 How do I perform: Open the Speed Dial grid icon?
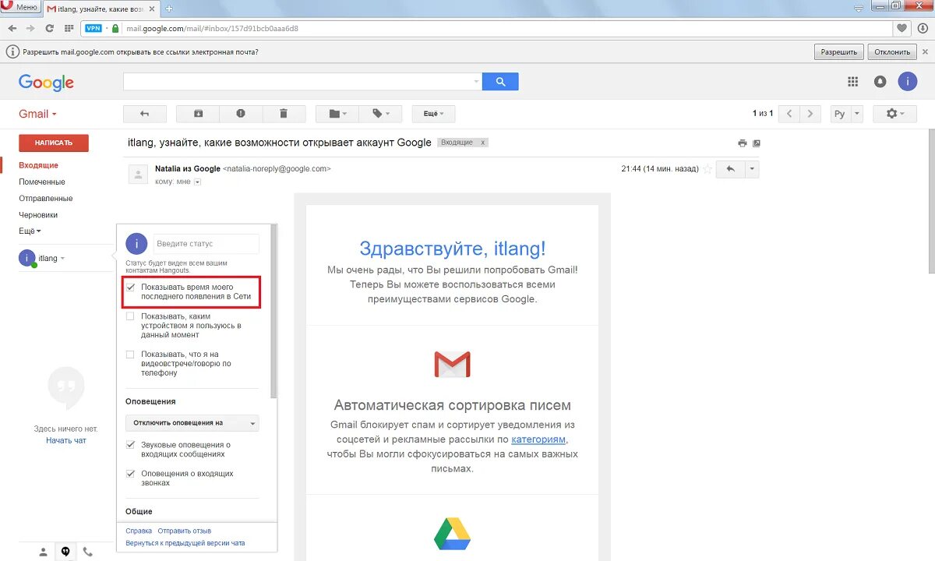pyautogui.click(x=69, y=28)
